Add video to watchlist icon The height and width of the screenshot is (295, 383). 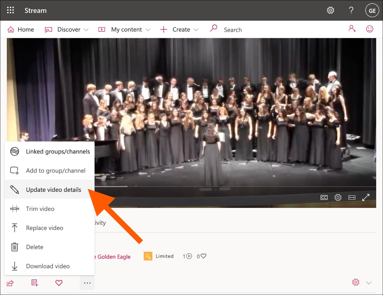35,283
